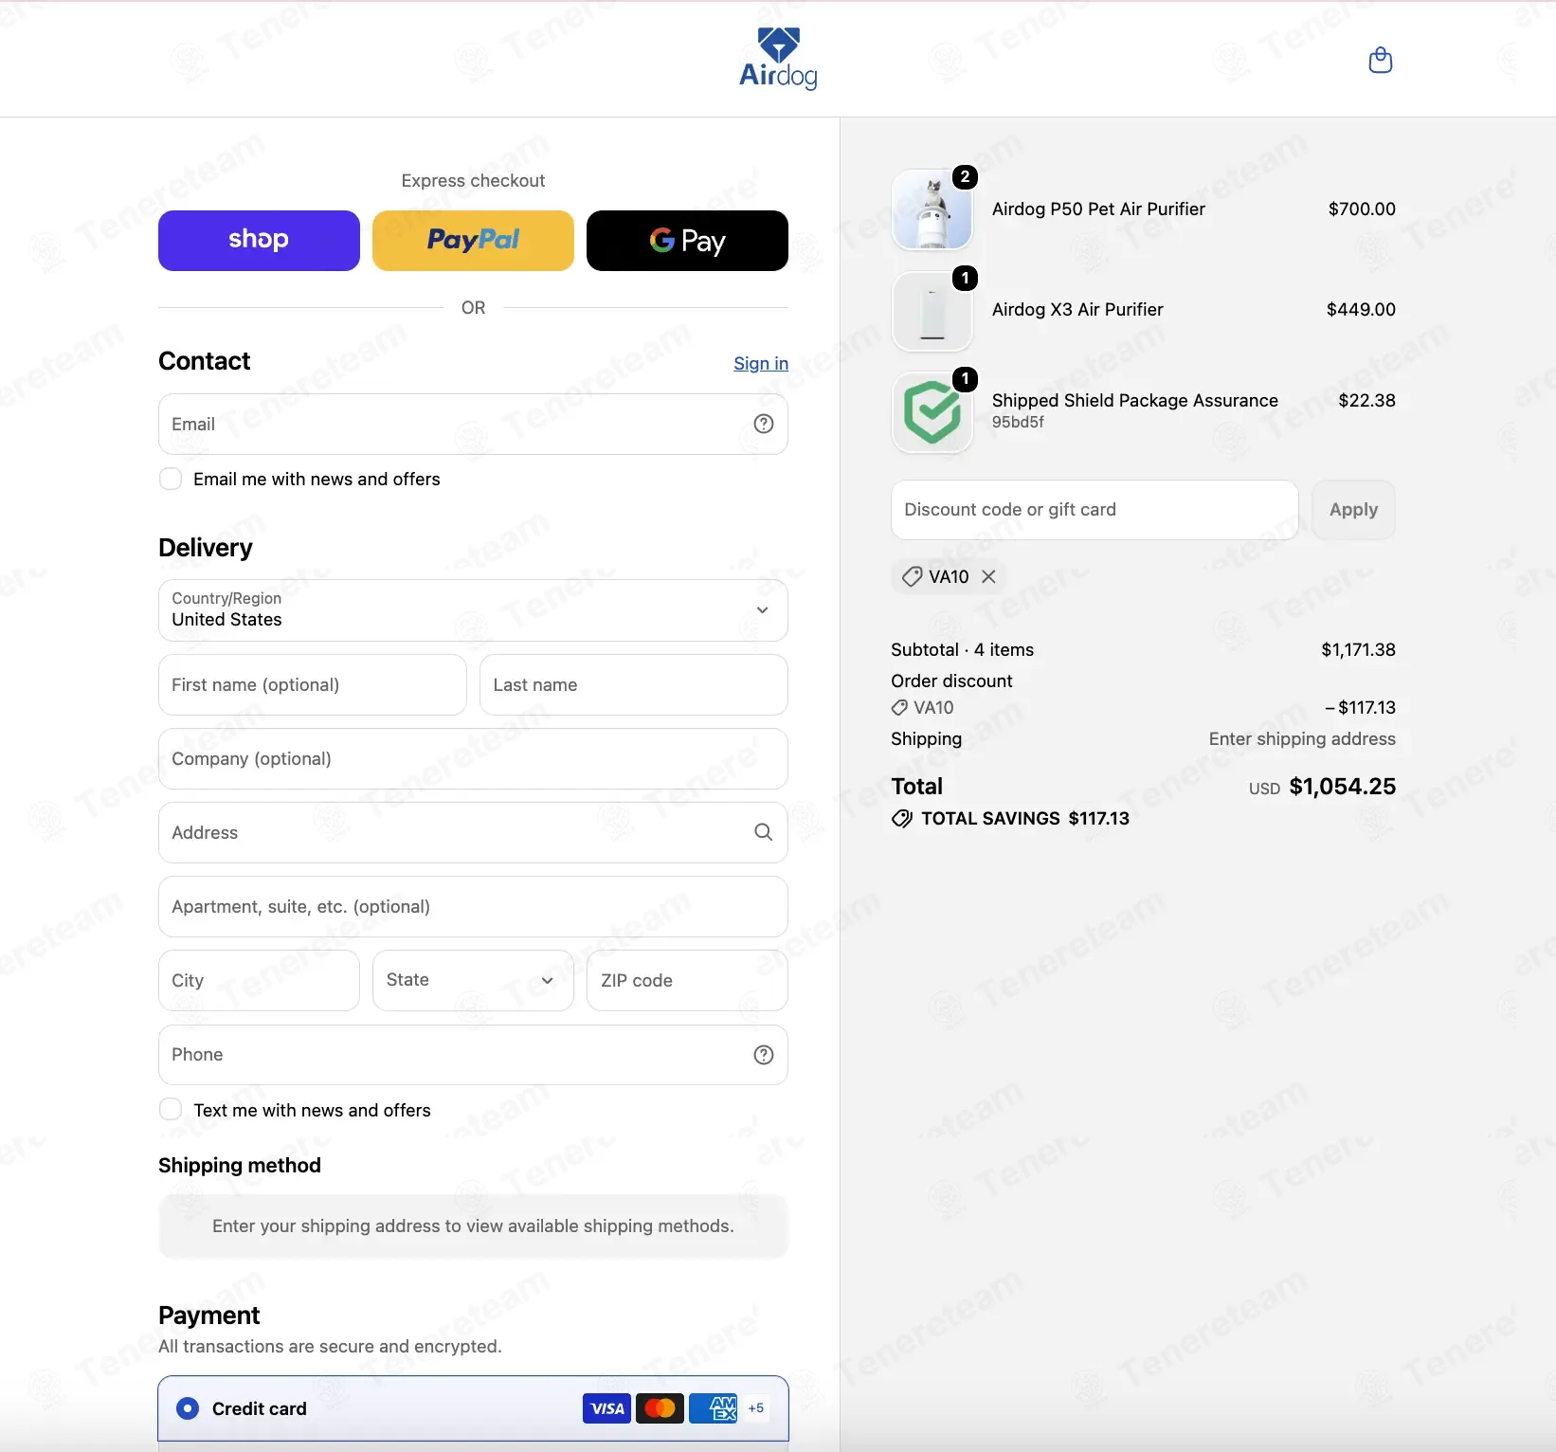1556x1452 pixels.
Task: Click the Enter shipping address text
Action: tap(1302, 739)
